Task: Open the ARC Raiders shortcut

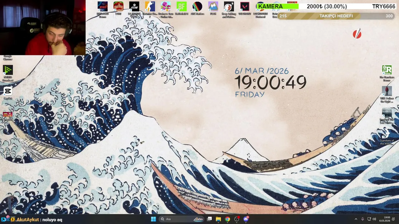Action: click(x=197, y=8)
